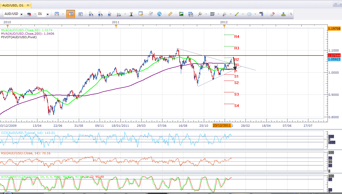The image size is (342, 194).
Task: Click the RSI indicator label
Action: coord(26,153)
